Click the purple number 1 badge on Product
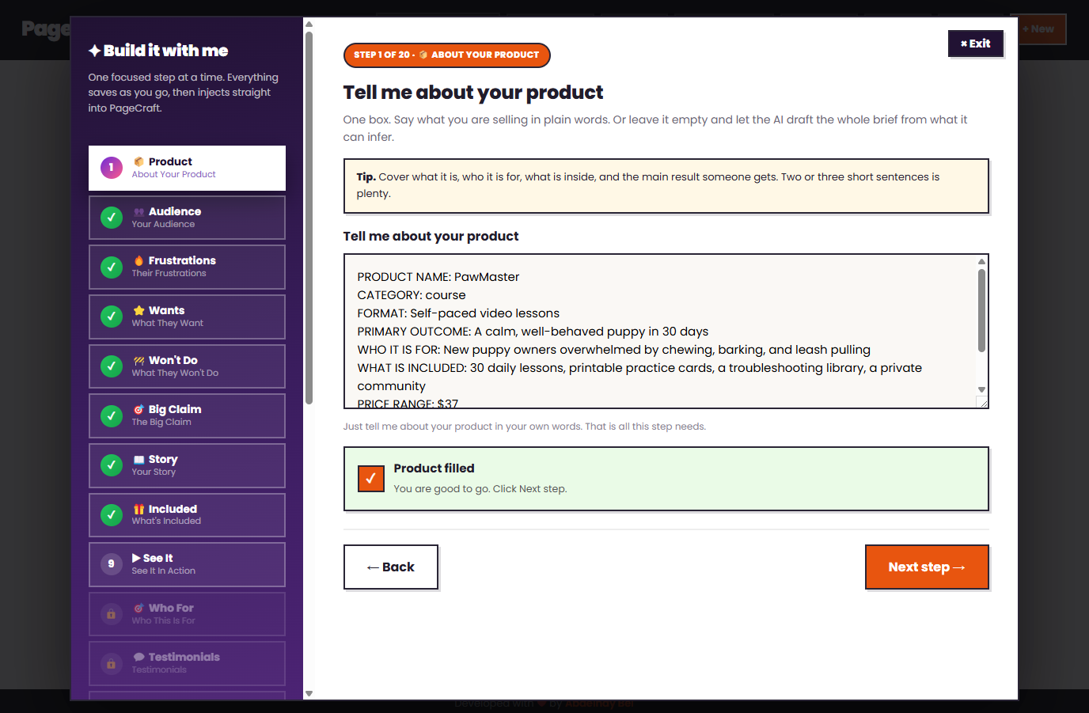1089x713 pixels. point(112,167)
